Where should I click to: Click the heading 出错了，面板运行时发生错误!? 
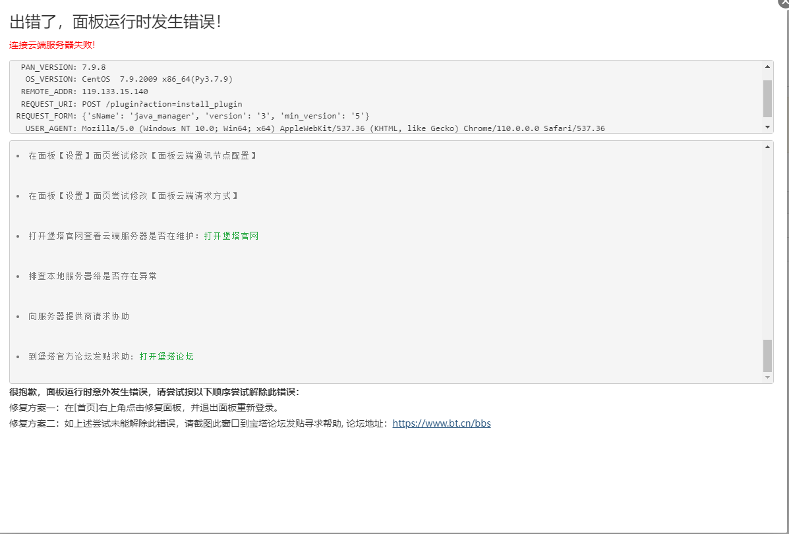[x=115, y=22]
